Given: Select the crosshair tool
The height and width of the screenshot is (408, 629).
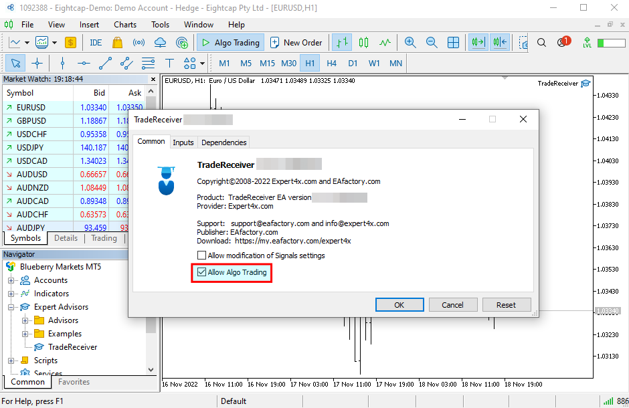Looking at the screenshot, I should (x=37, y=64).
